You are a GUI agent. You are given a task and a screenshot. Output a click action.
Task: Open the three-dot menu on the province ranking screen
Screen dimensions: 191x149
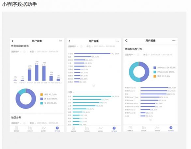coord(117,41)
